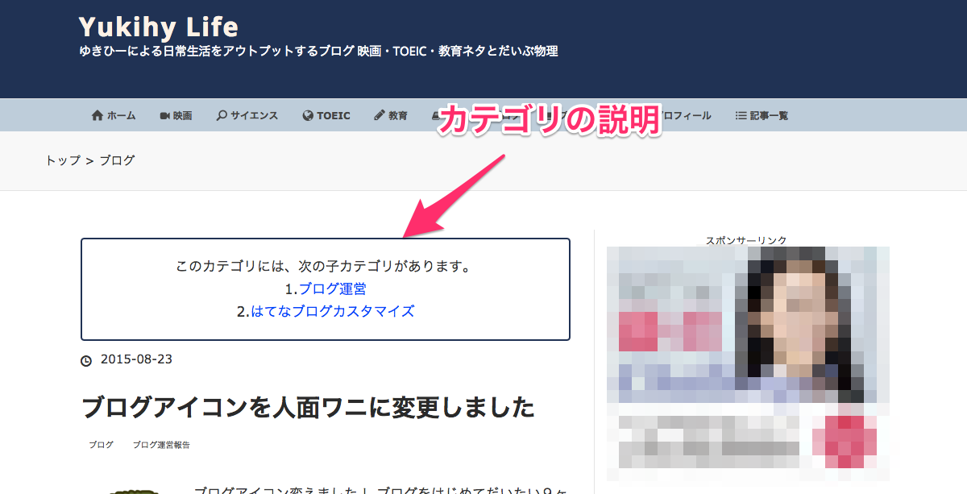Image resolution: width=967 pixels, height=494 pixels.
Task: Open the Yukihy Life blog title link
Action: point(158,27)
